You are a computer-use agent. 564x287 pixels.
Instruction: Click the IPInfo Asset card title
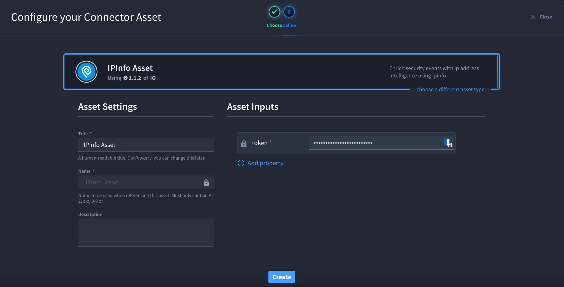click(x=130, y=68)
